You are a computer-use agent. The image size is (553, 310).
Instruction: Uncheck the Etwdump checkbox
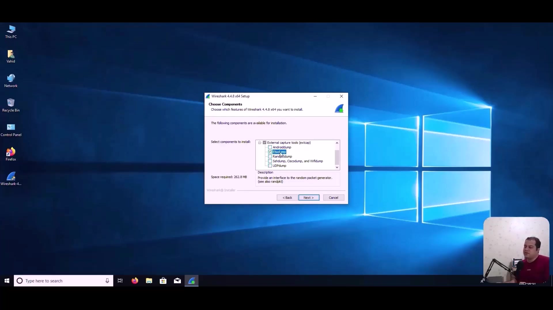tap(270, 152)
